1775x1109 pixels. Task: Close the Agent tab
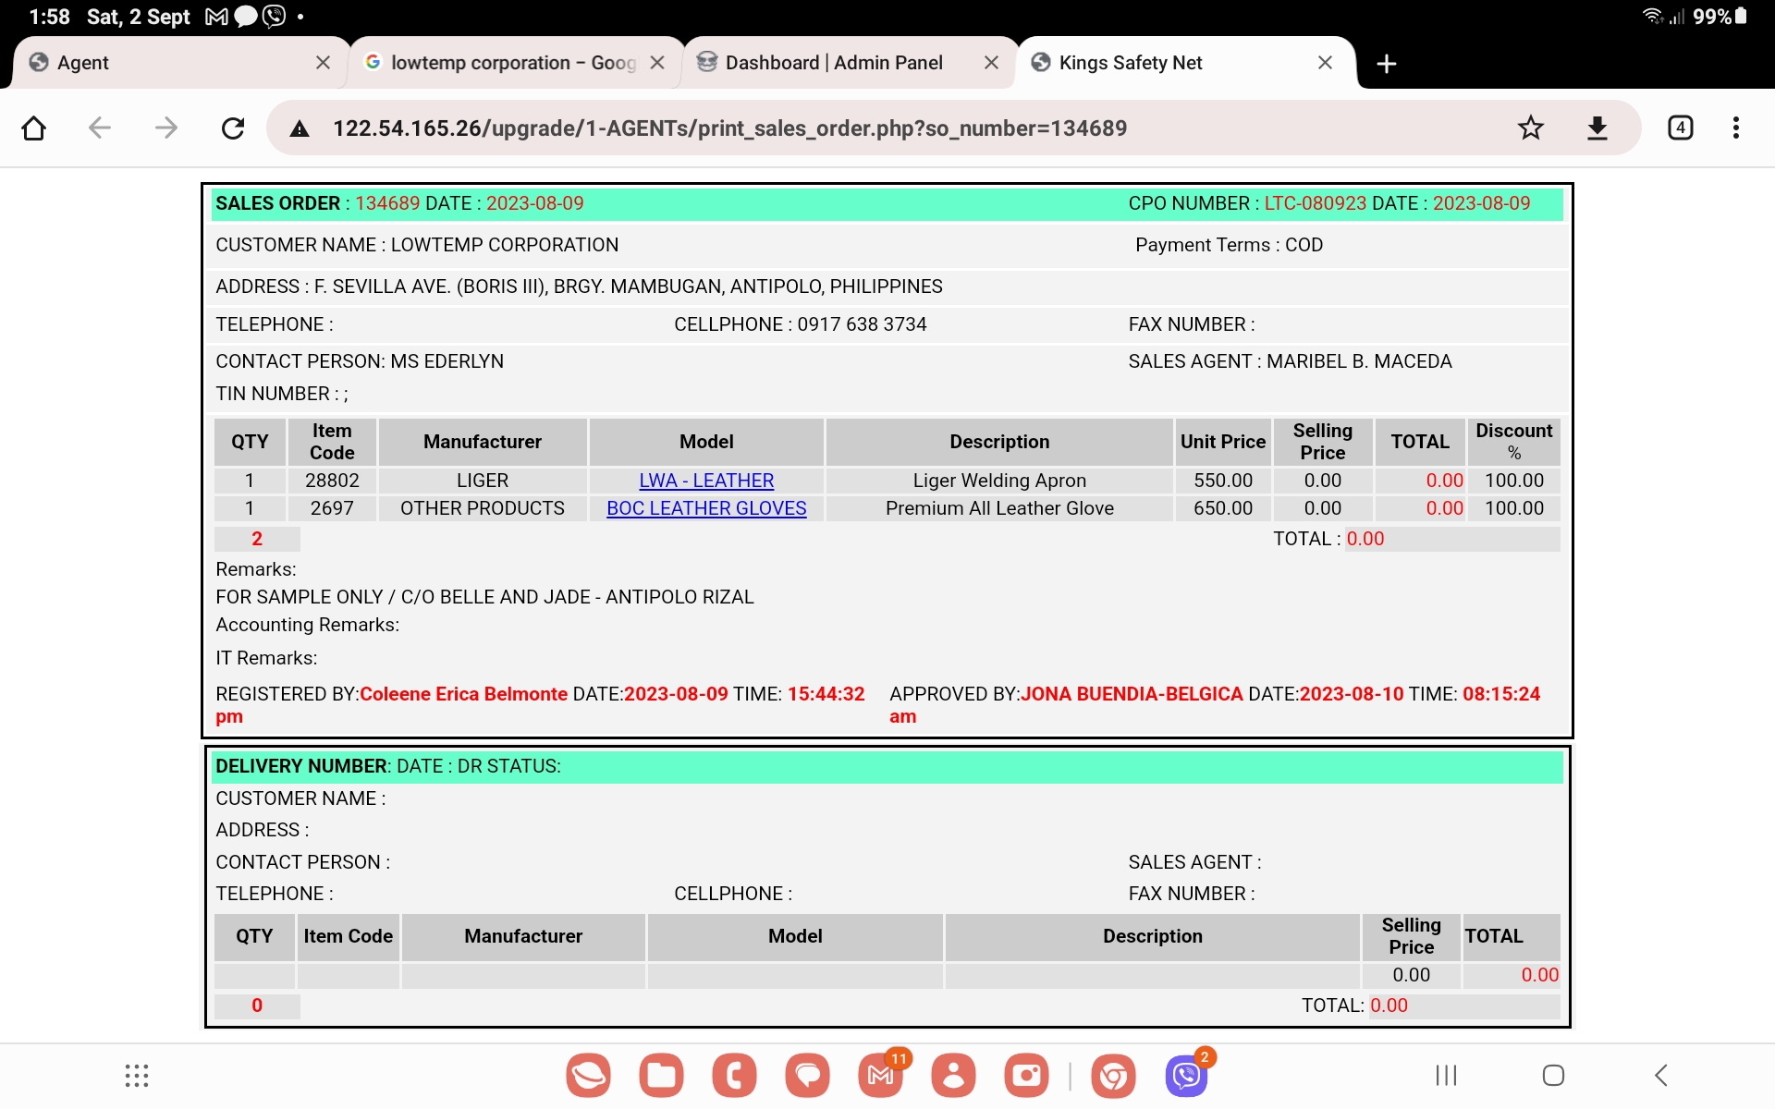323,62
